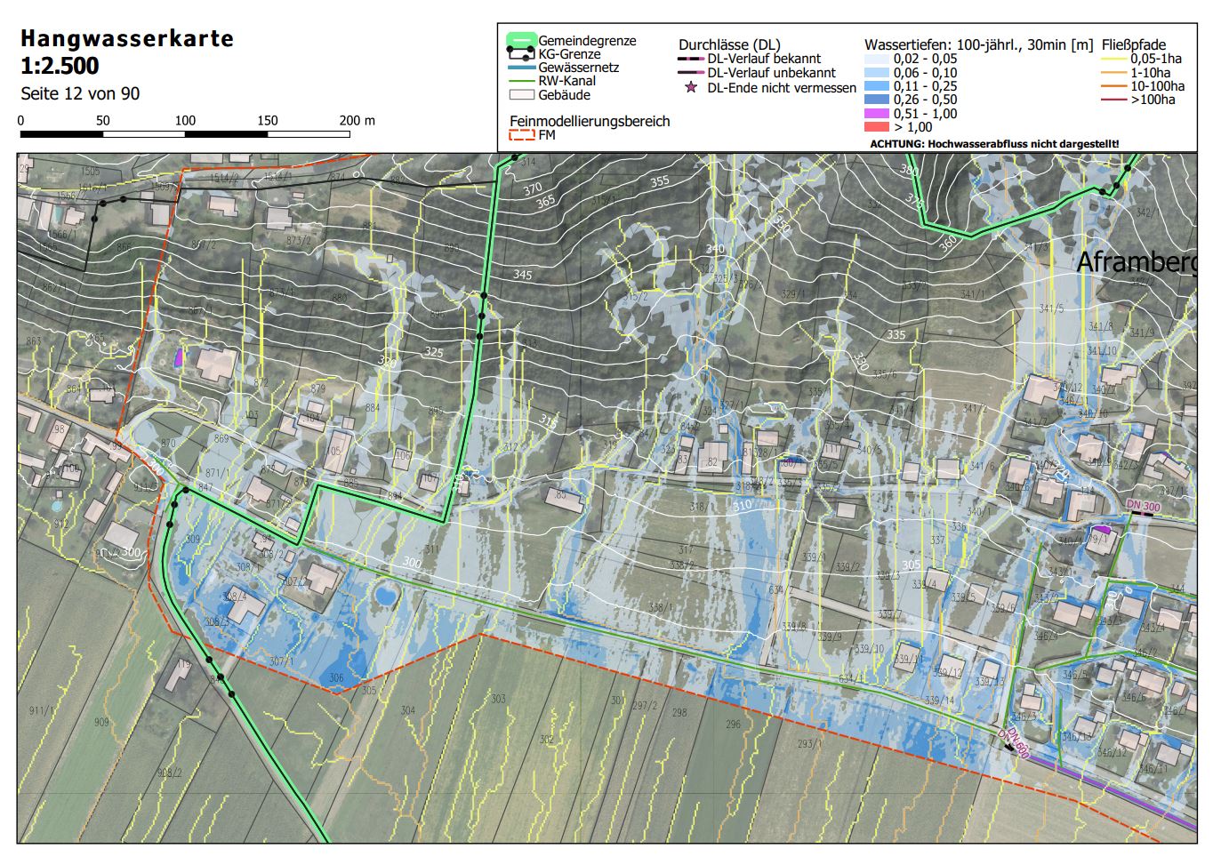This screenshot has width=1213, height=857.
Task: Click the 'Seite 12 von 90' page label
Action: pyautogui.click(x=80, y=93)
